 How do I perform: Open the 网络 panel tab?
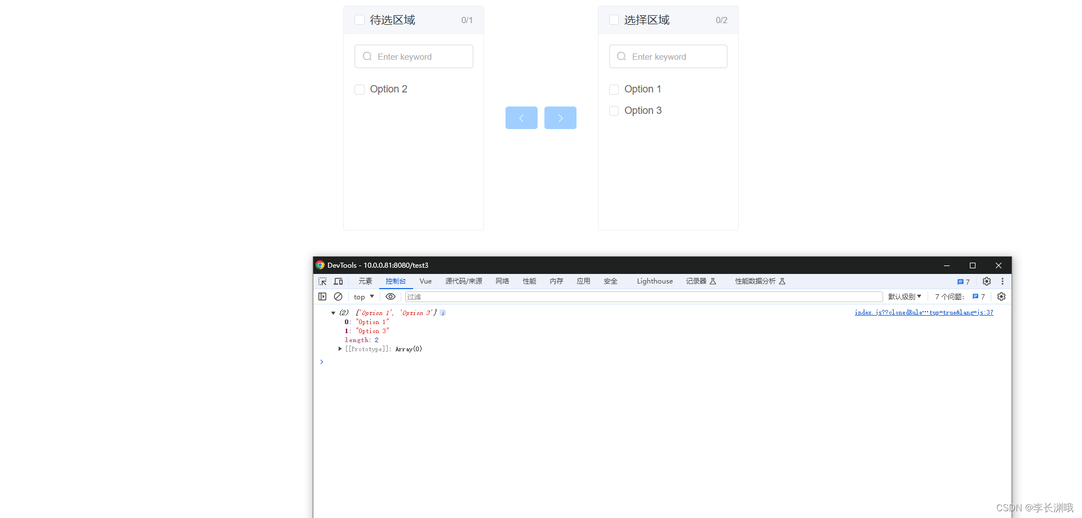[502, 281]
